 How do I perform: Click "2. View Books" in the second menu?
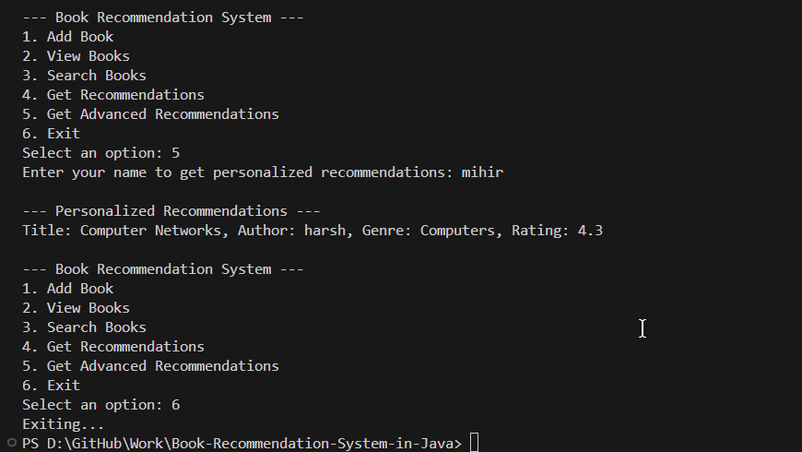(76, 308)
